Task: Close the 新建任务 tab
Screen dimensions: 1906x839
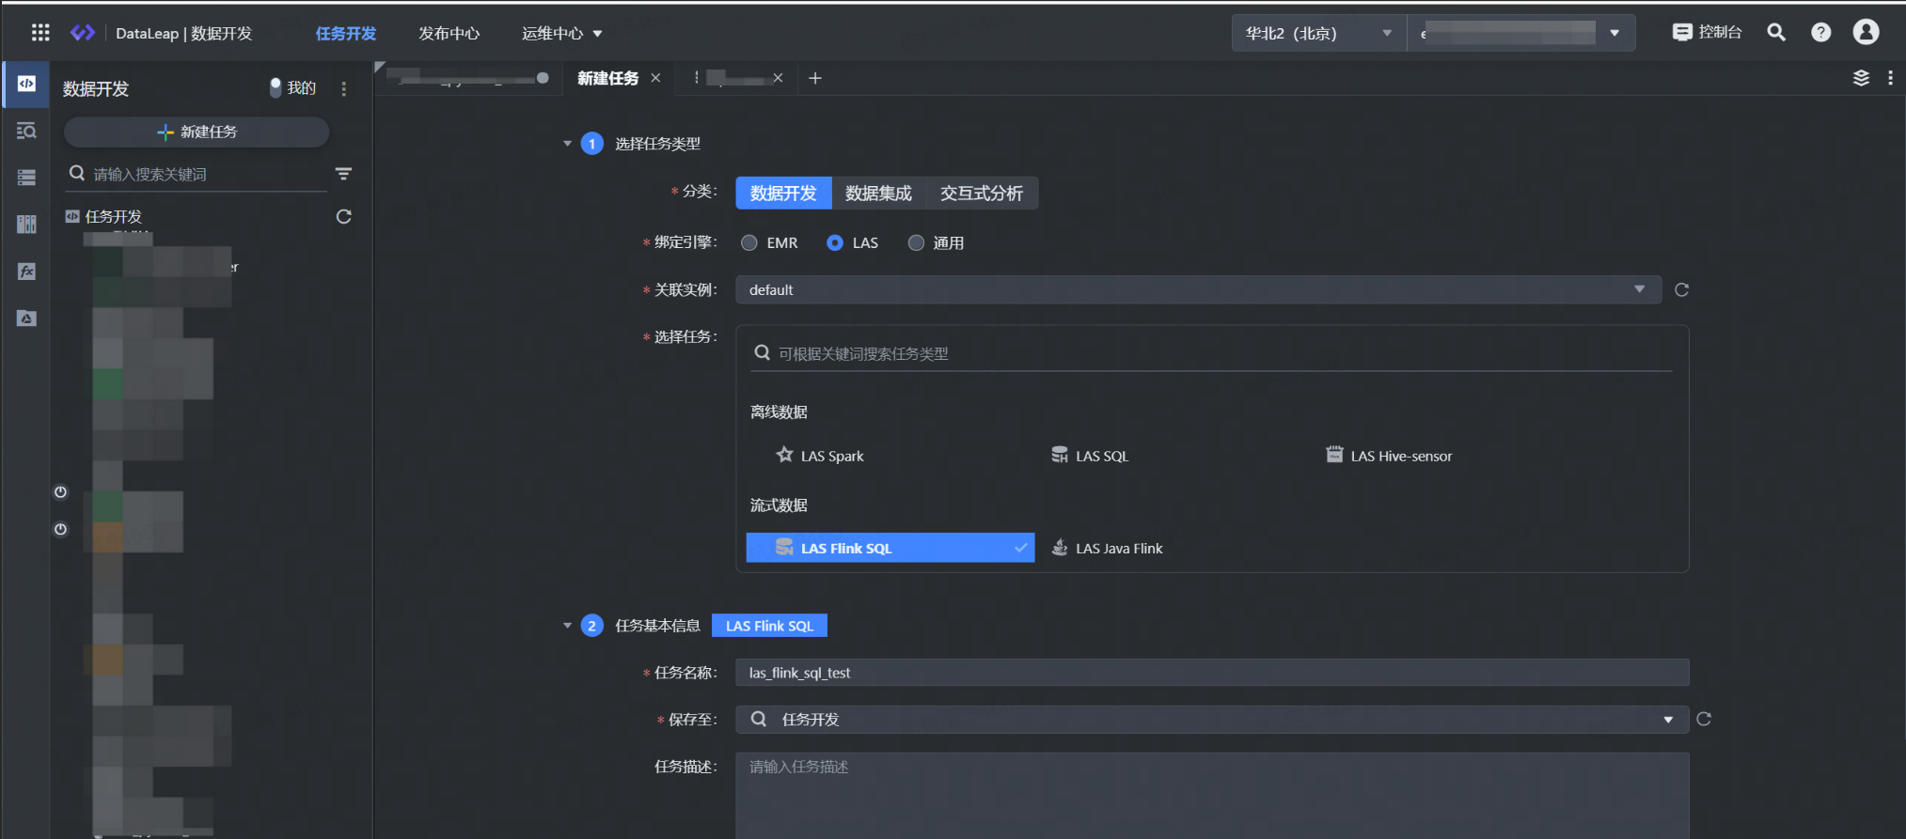Action: [x=655, y=78]
